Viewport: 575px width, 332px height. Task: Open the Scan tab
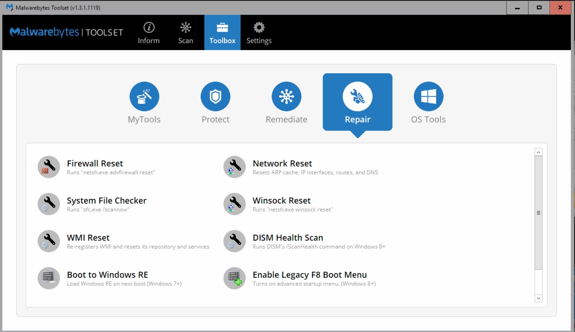tap(186, 33)
